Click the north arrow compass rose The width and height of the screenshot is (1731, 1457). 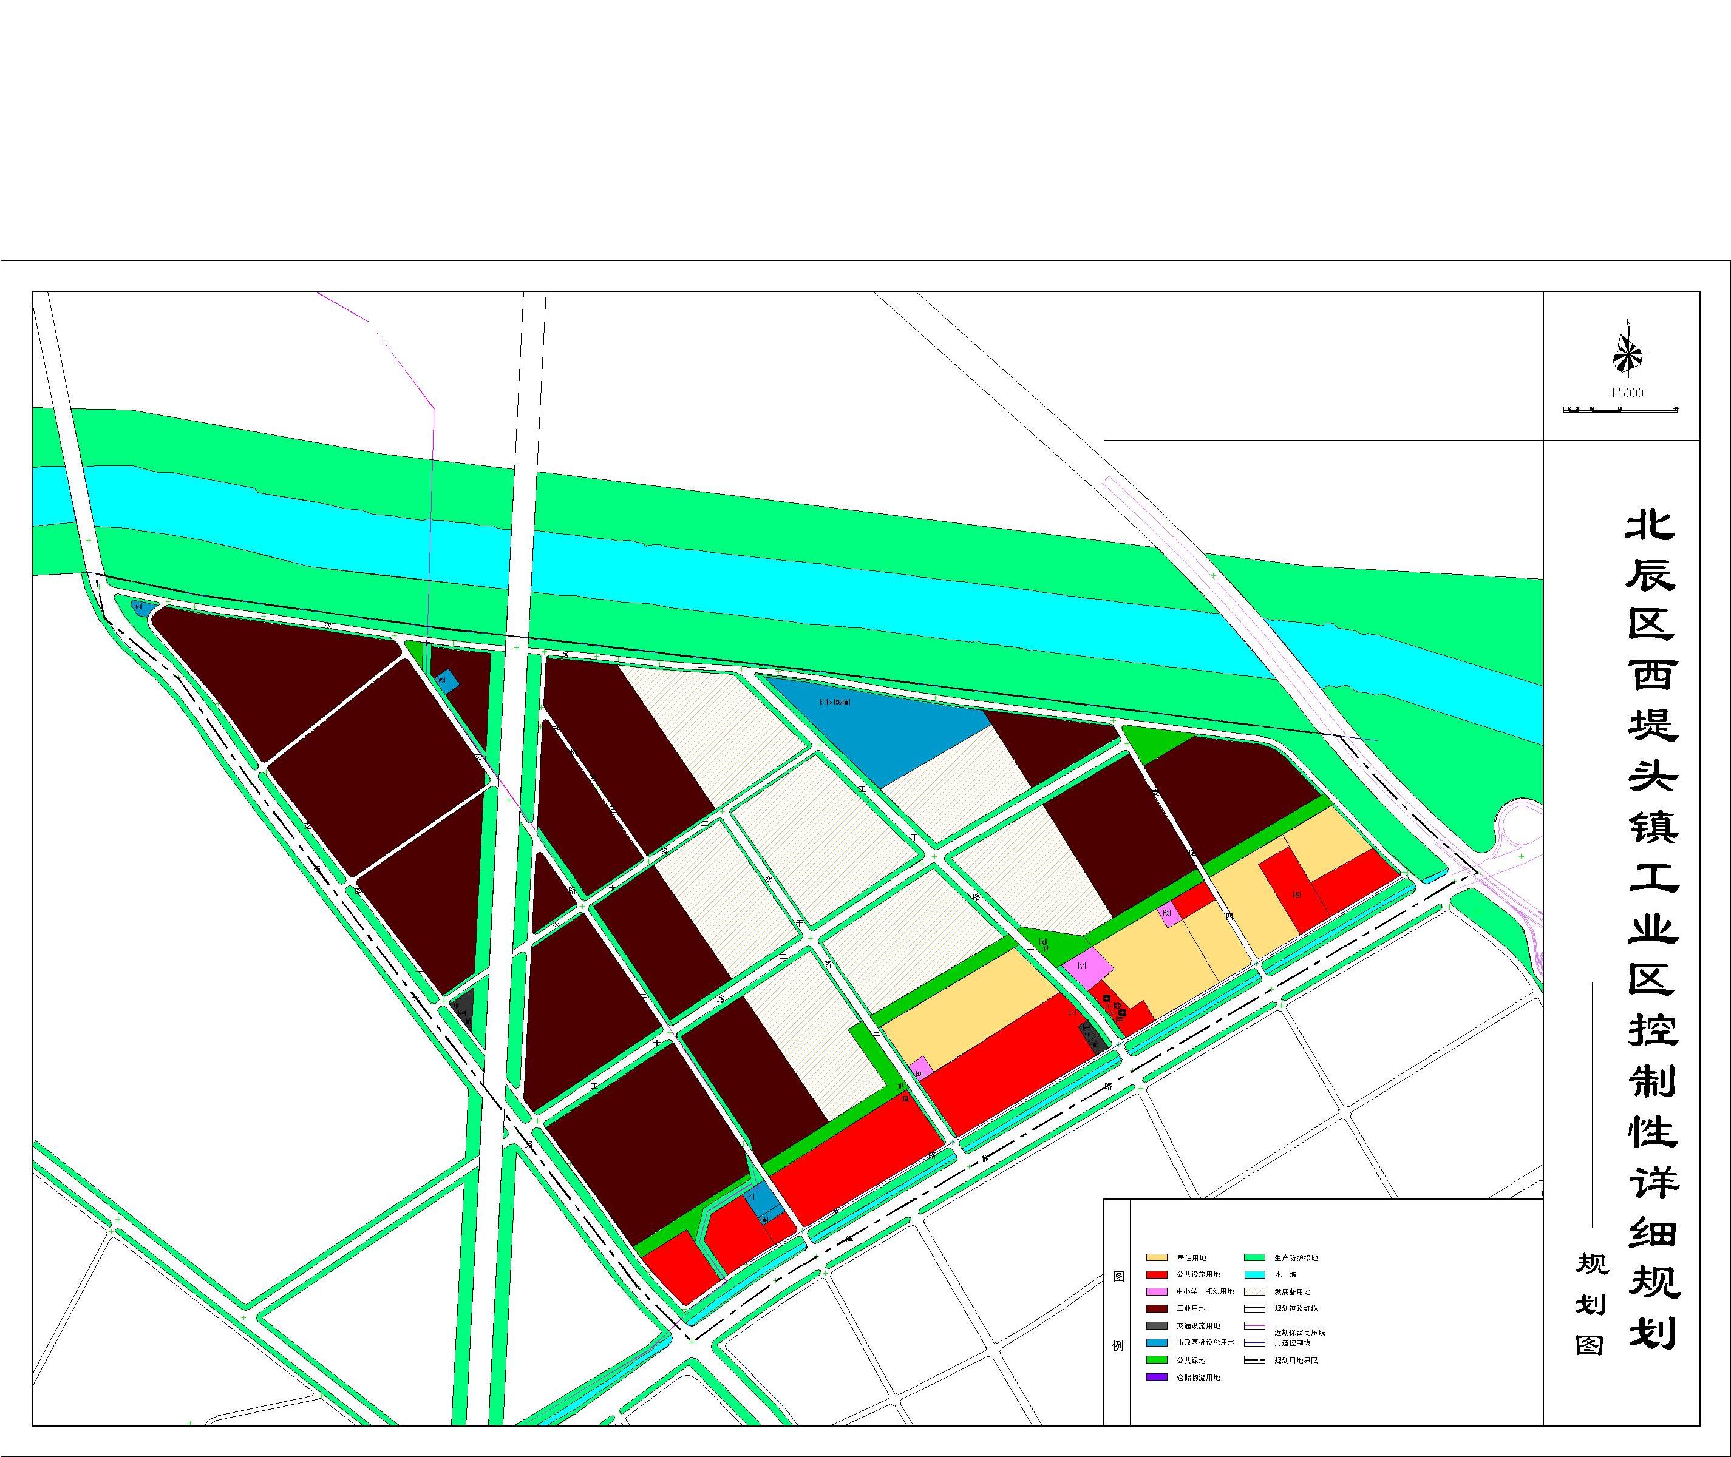tap(1628, 355)
